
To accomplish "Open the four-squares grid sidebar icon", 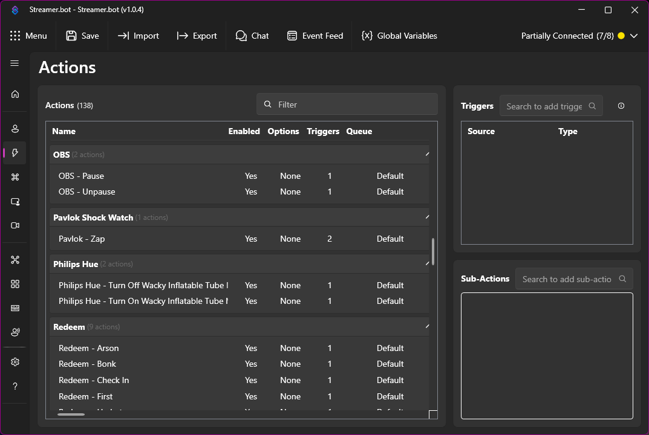I will tap(15, 284).
